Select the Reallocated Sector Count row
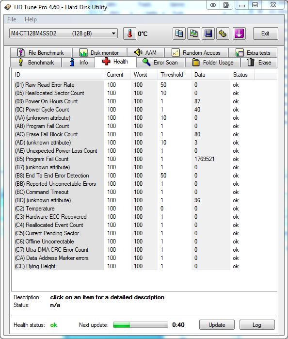Viewport: 288px width, 339px height. [x=134, y=93]
